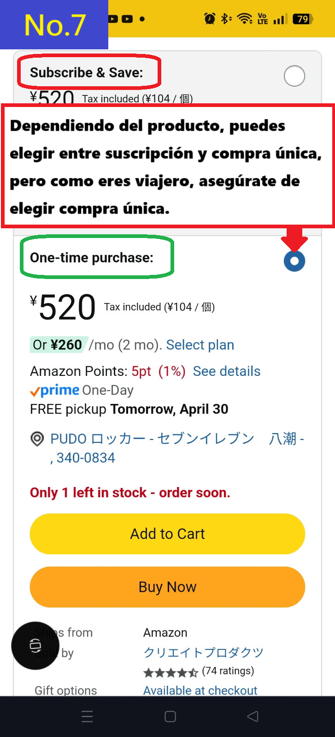This screenshot has width=335, height=737.
Task: Tap the seller star rating
Action: coord(170,672)
